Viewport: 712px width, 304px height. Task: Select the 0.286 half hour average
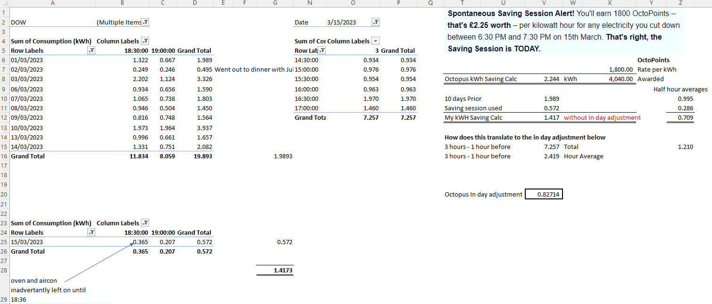[x=685, y=108]
